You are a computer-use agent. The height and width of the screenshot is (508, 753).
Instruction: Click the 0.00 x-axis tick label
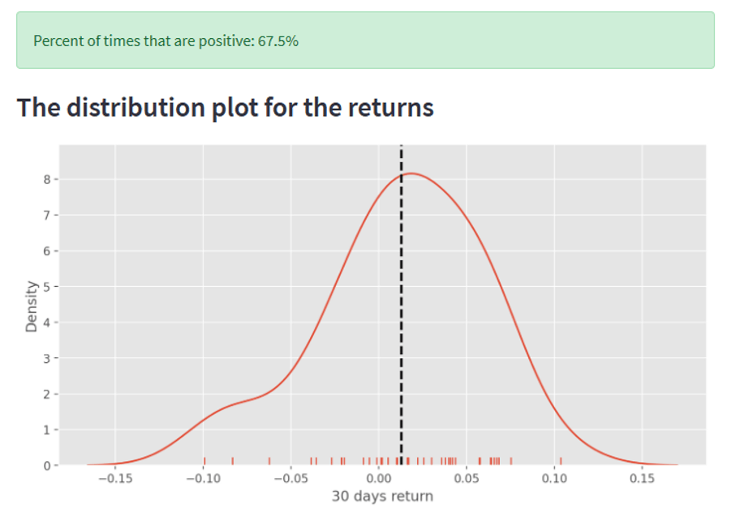coord(378,478)
